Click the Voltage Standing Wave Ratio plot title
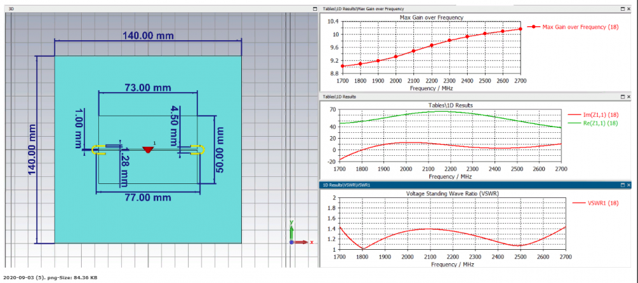This screenshot has width=638, height=283. coord(452,194)
